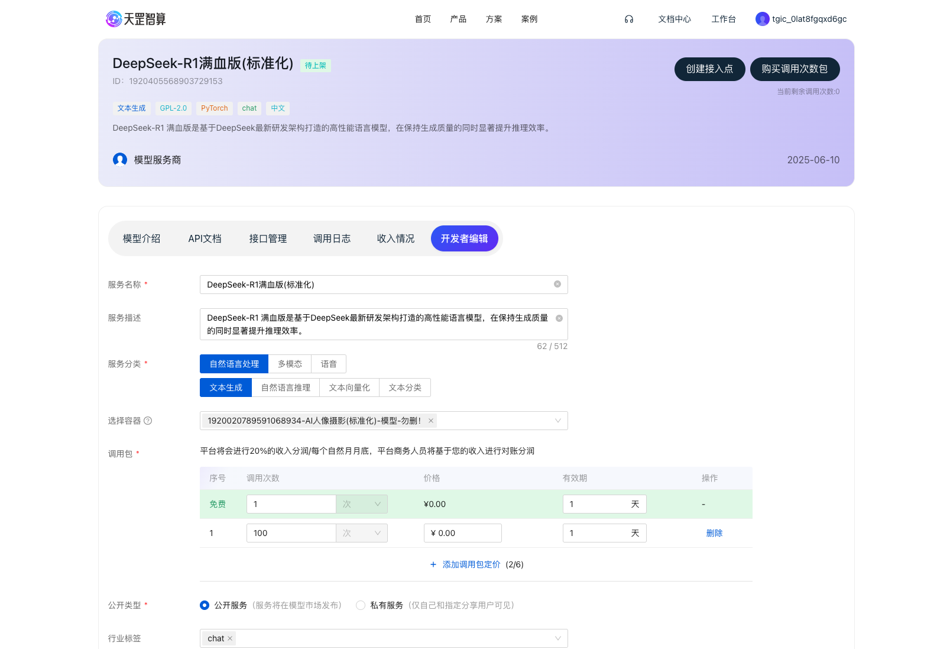Click the user avatar icon
The width and height of the screenshot is (950, 649).
[x=762, y=19]
